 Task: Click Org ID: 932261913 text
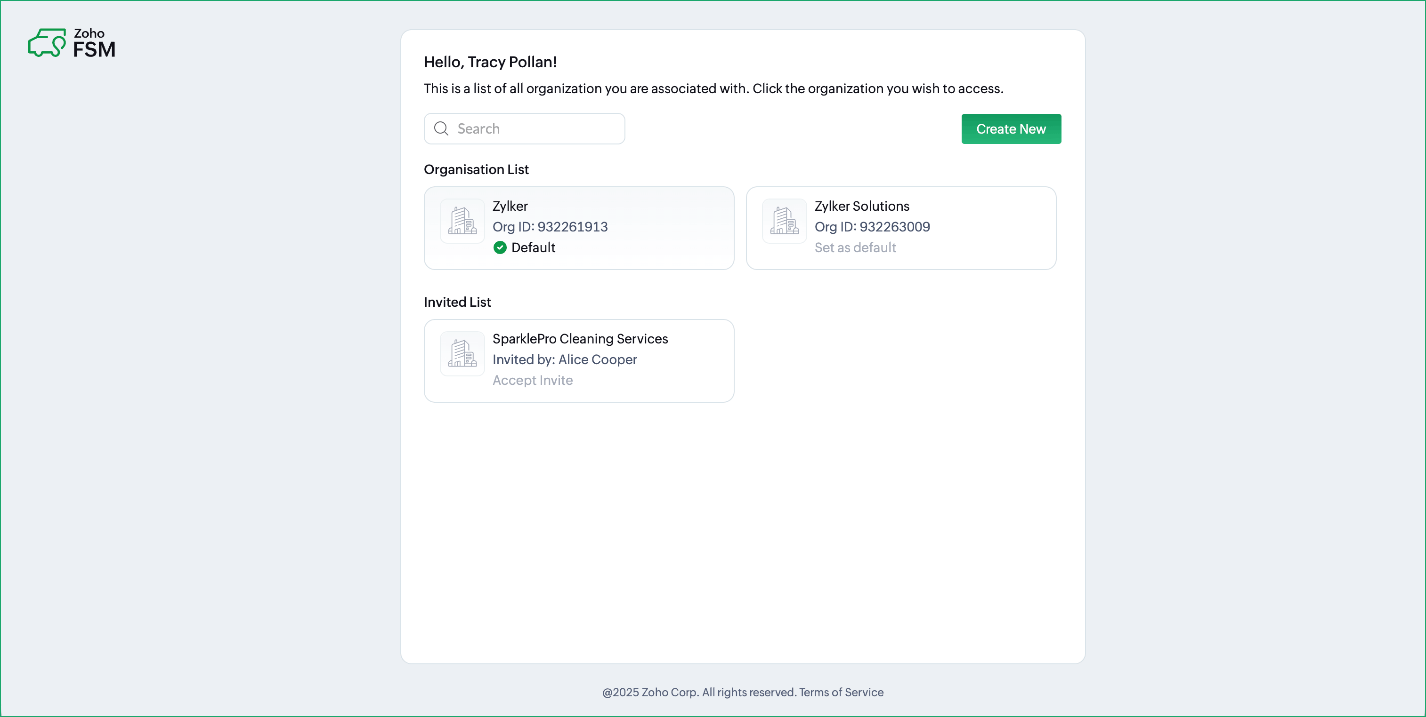(x=550, y=227)
